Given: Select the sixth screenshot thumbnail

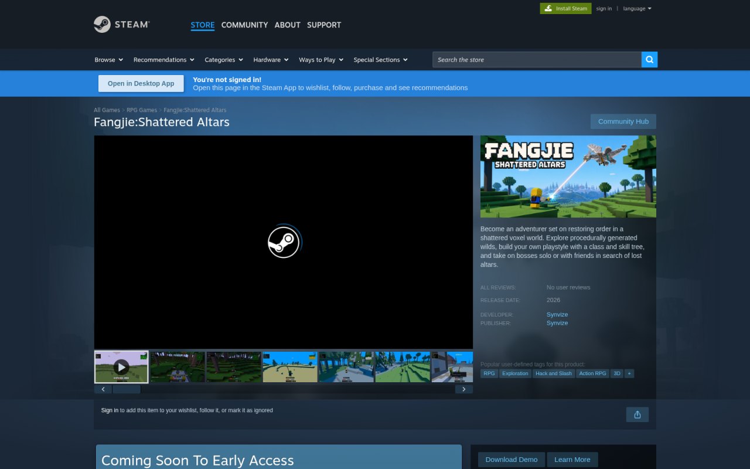Looking at the screenshot, I should 403,367.
